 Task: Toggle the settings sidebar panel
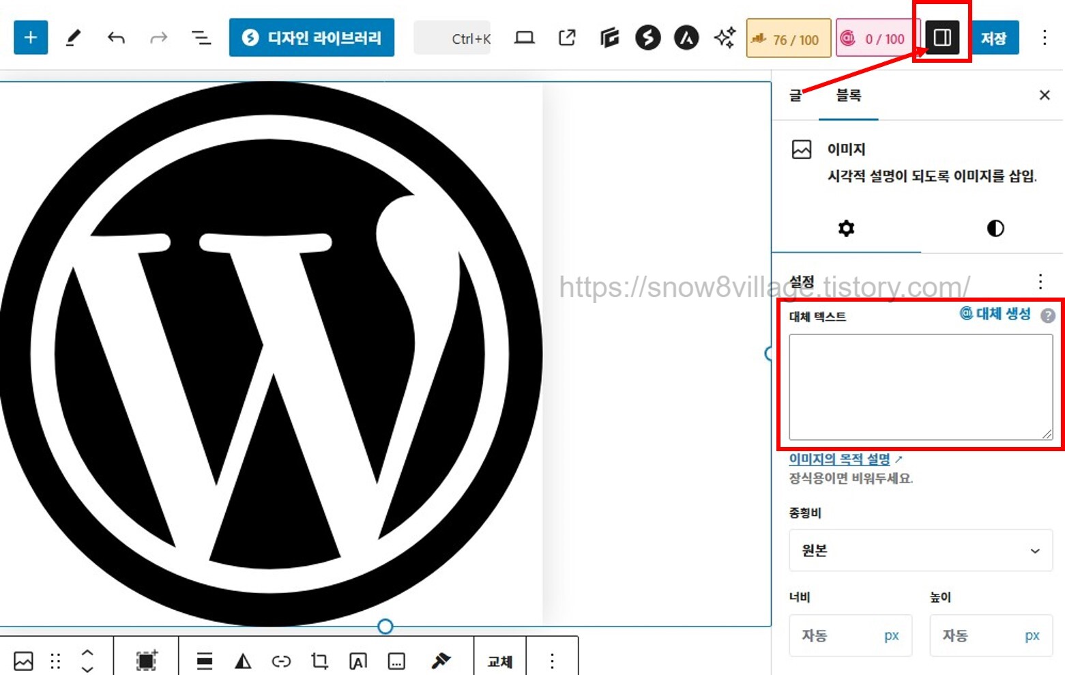click(942, 38)
